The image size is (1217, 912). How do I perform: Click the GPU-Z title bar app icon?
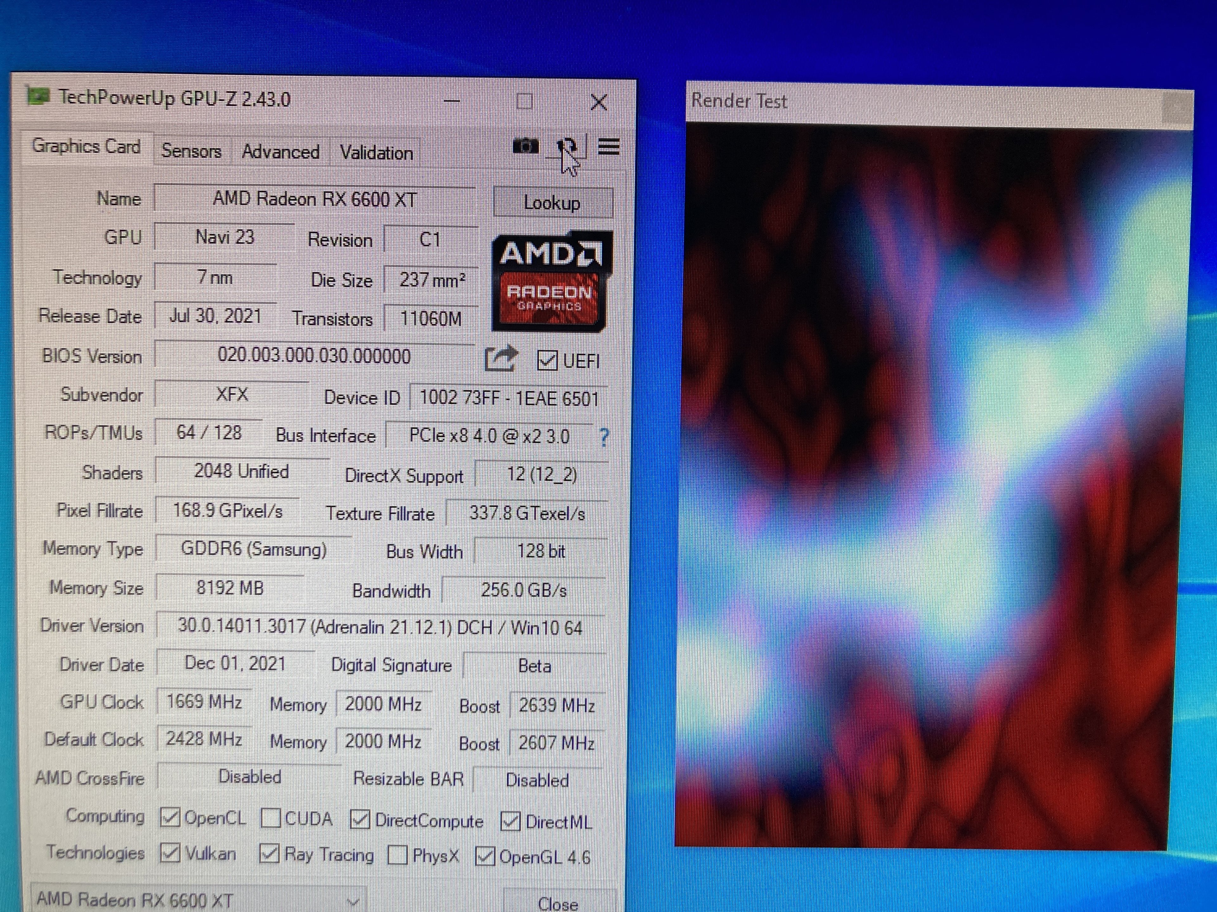[x=39, y=97]
